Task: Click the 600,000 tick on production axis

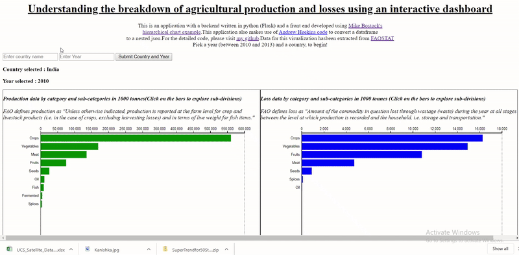Action: [245, 129]
